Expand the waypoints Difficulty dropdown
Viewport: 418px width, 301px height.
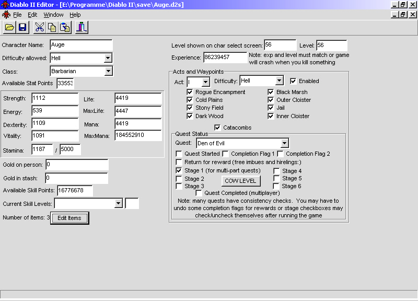(279, 80)
